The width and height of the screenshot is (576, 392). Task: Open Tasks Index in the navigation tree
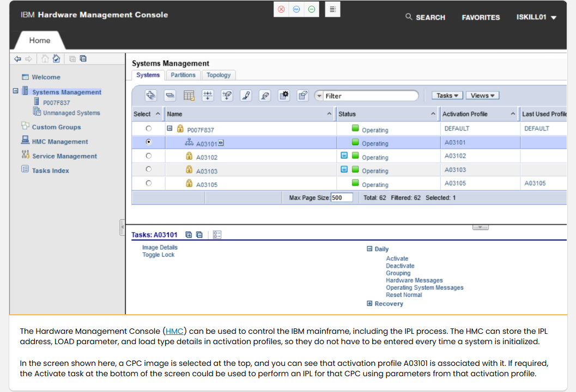pos(50,171)
